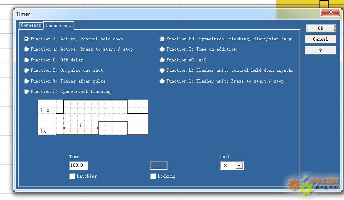The height and width of the screenshot is (200, 344).
Task: Click the OK button
Action: (x=320, y=28)
